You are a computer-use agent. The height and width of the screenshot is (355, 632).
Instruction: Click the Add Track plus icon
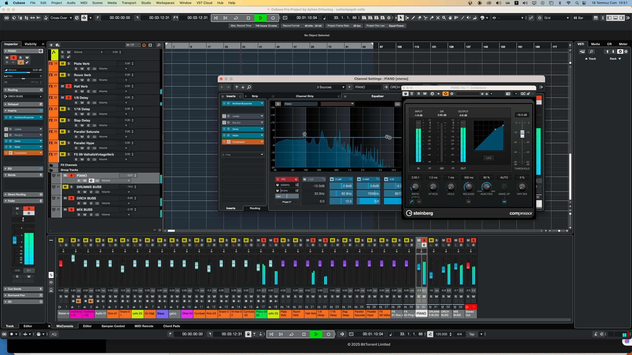point(51,45)
